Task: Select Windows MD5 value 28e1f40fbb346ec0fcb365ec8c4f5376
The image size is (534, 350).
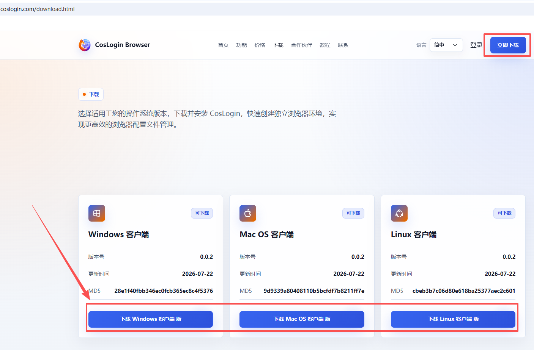Action: (164, 291)
